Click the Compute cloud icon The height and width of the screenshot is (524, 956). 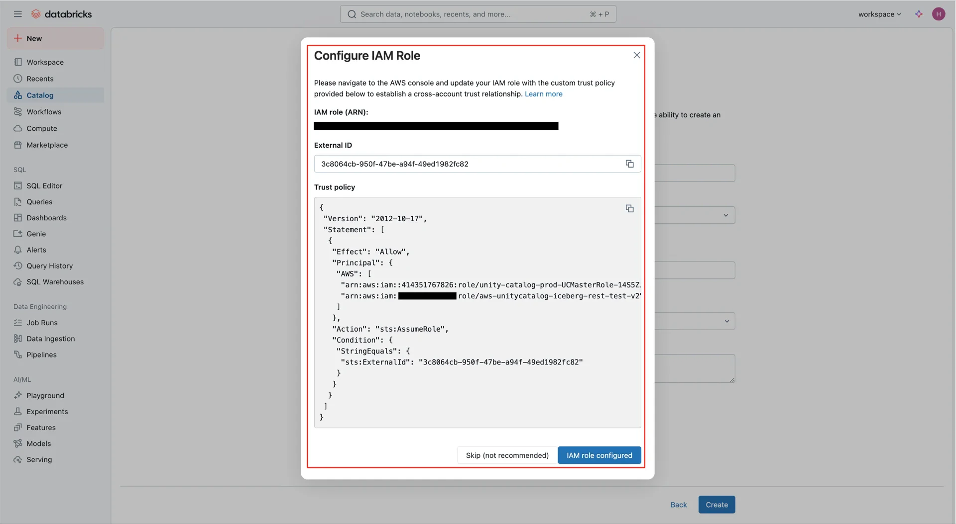[x=18, y=128]
